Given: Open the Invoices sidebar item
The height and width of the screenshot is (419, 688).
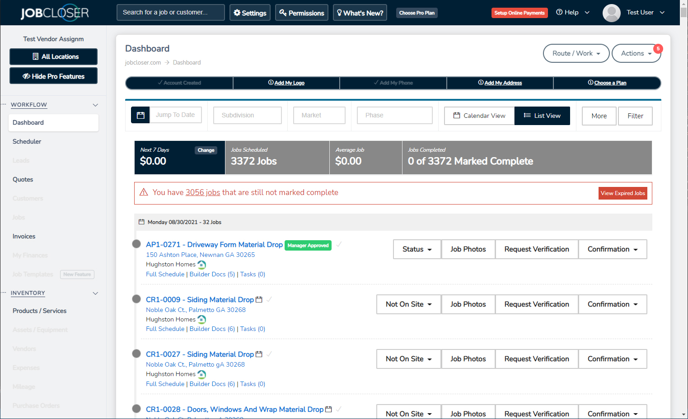Looking at the screenshot, I should click(x=23, y=236).
